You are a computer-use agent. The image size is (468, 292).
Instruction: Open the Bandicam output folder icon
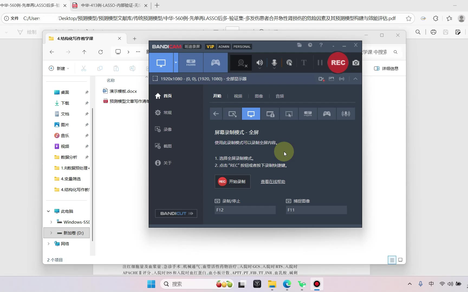point(299,45)
